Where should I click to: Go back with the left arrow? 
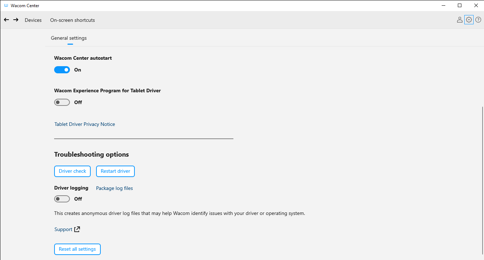pos(6,20)
